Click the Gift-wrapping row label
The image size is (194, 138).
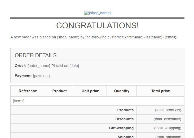point(121,128)
